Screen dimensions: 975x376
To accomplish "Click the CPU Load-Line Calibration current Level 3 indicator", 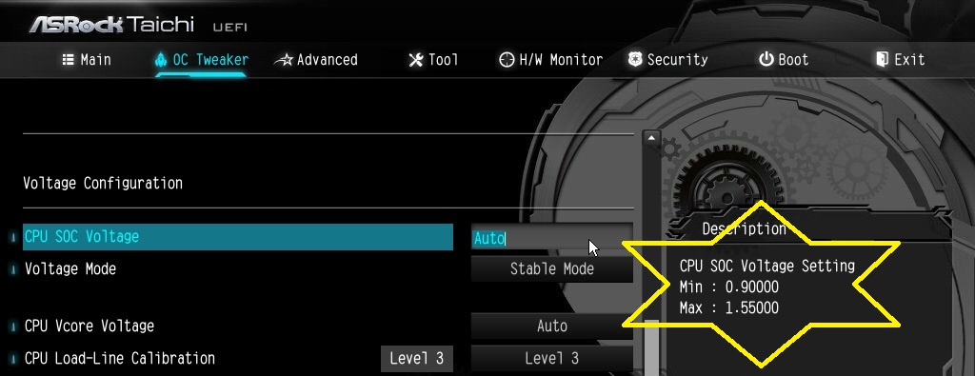I will (x=417, y=359).
